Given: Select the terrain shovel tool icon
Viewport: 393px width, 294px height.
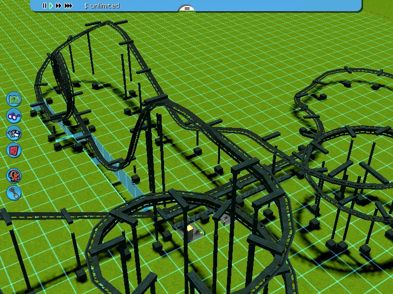Looking at the screenshot, I should pyautogui.click(x=14, y=192).
